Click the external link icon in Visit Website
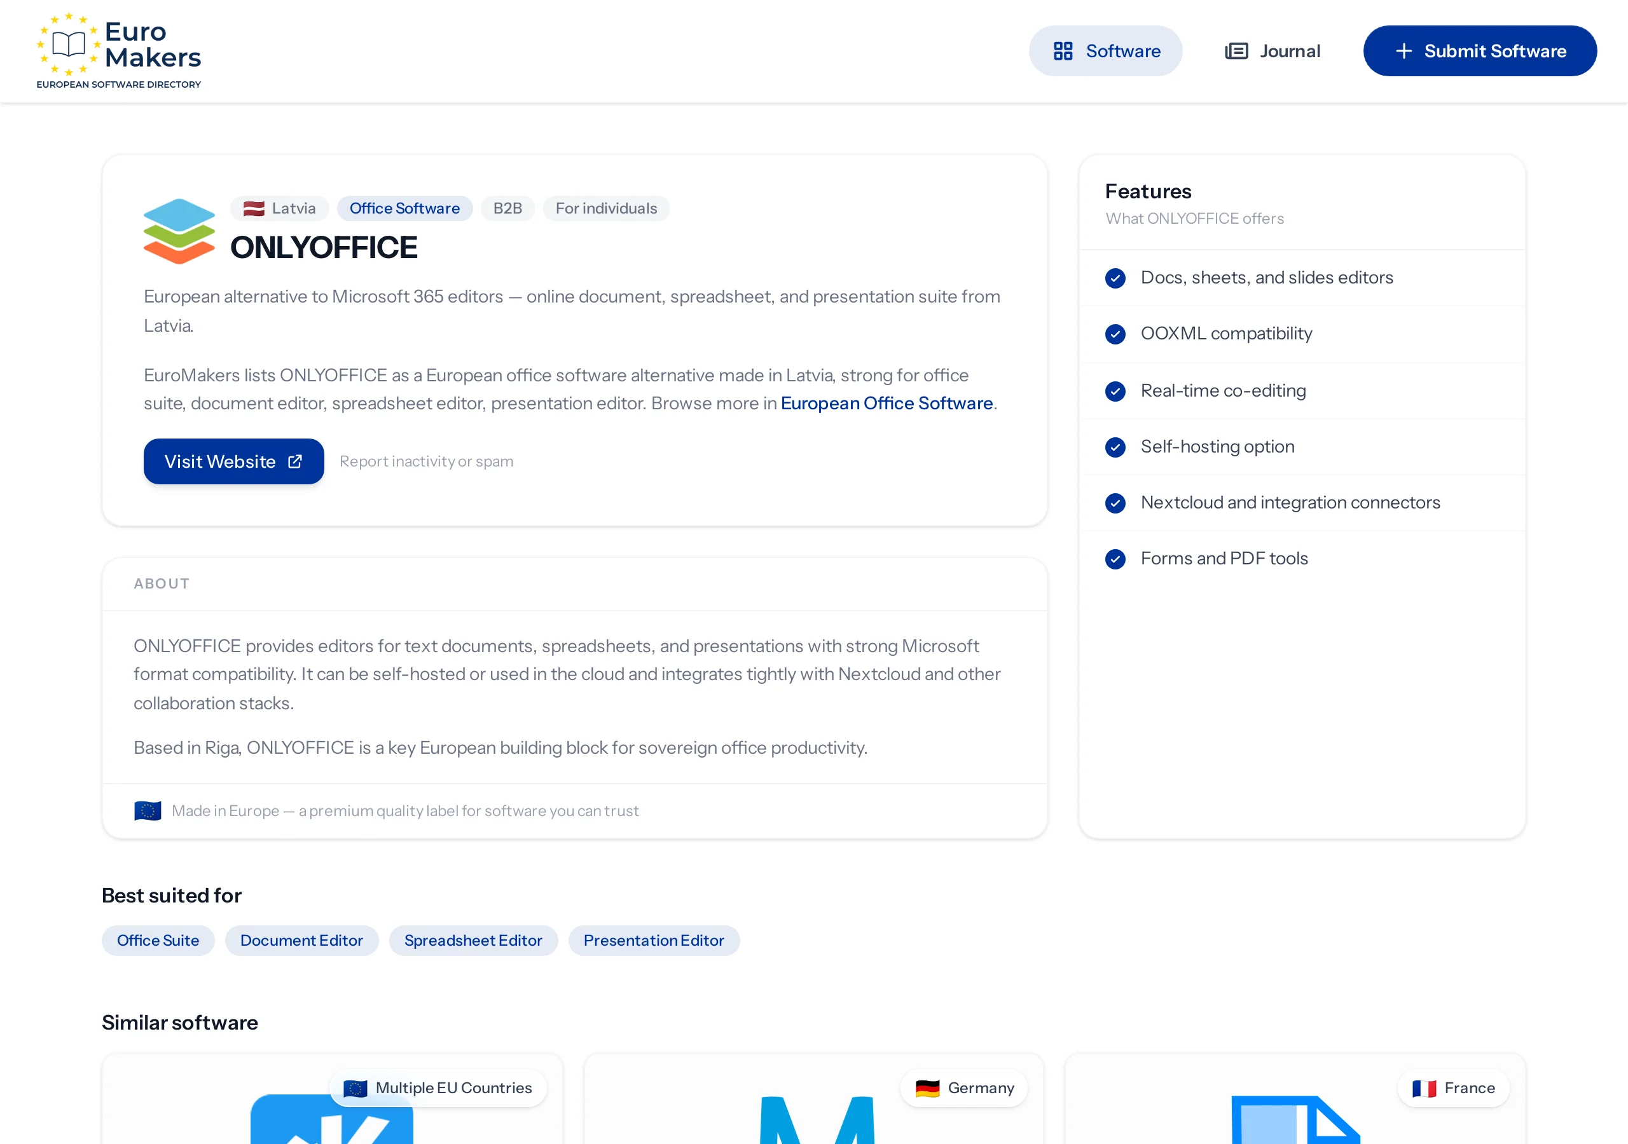This screenshot has width=1628, height=1144. pyautogui.click(x=295, y=461)
